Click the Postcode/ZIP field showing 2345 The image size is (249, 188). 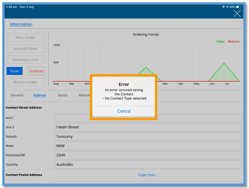[x=148, y=155]
